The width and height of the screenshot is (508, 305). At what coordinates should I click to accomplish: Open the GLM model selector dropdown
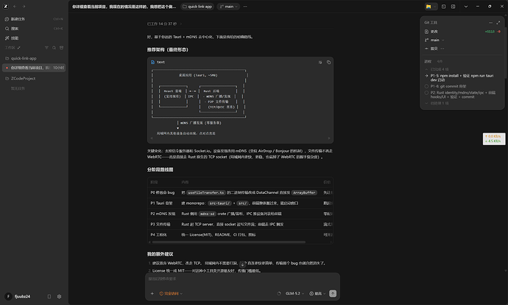pyautogui.click(x=294, y=294)
